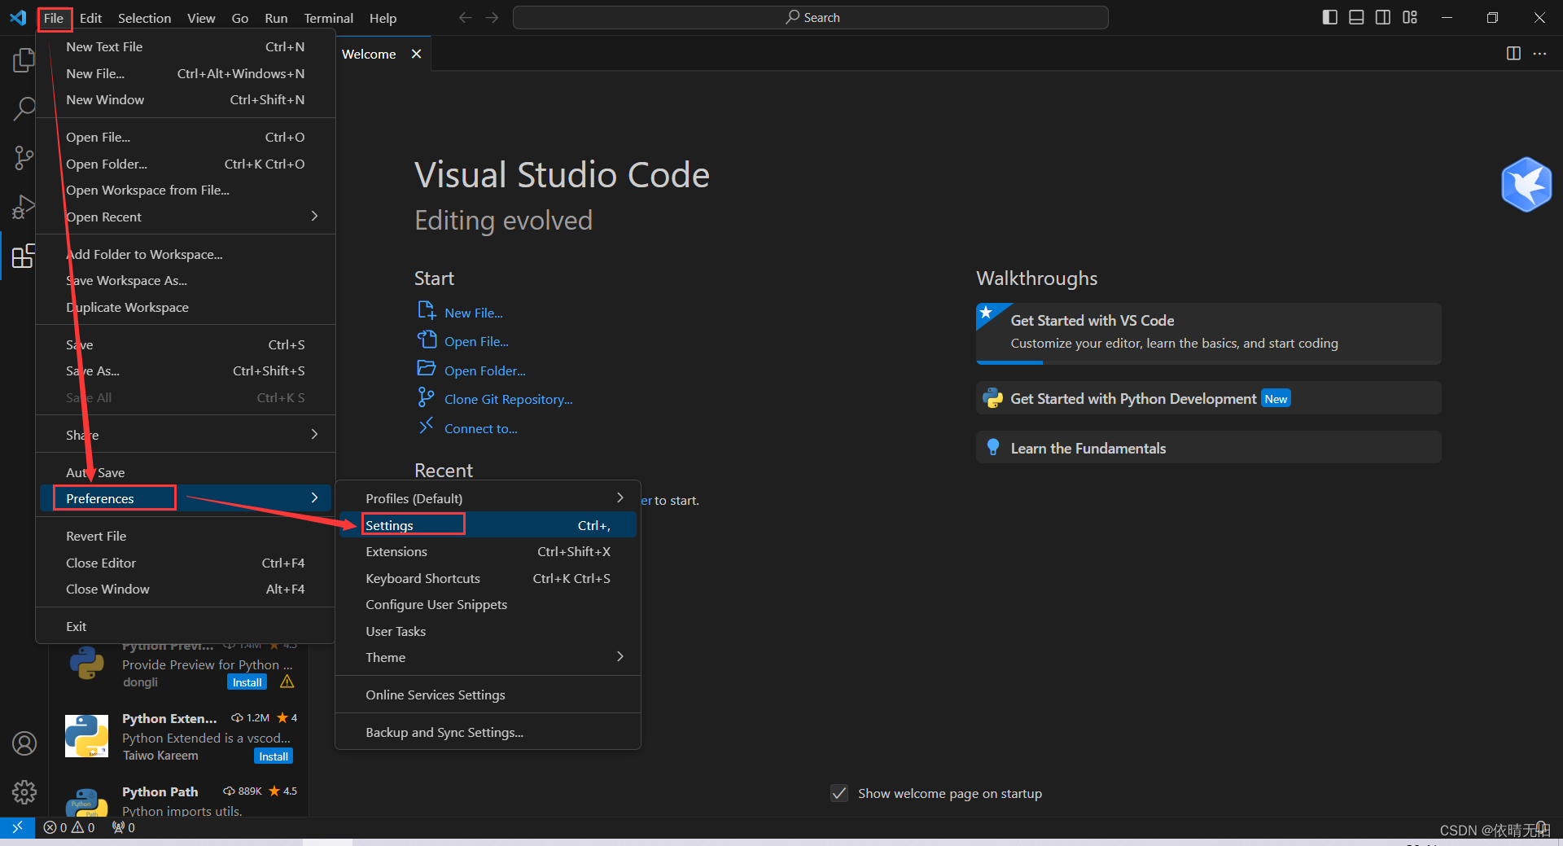This screenshot has height=846, width=1563.
Task: Choose Online Services Settings entry
Action: pyautogui.click(x=488, y=695)
